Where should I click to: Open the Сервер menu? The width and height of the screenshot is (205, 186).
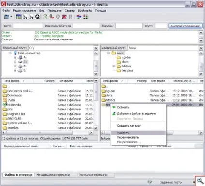[70, 10]
